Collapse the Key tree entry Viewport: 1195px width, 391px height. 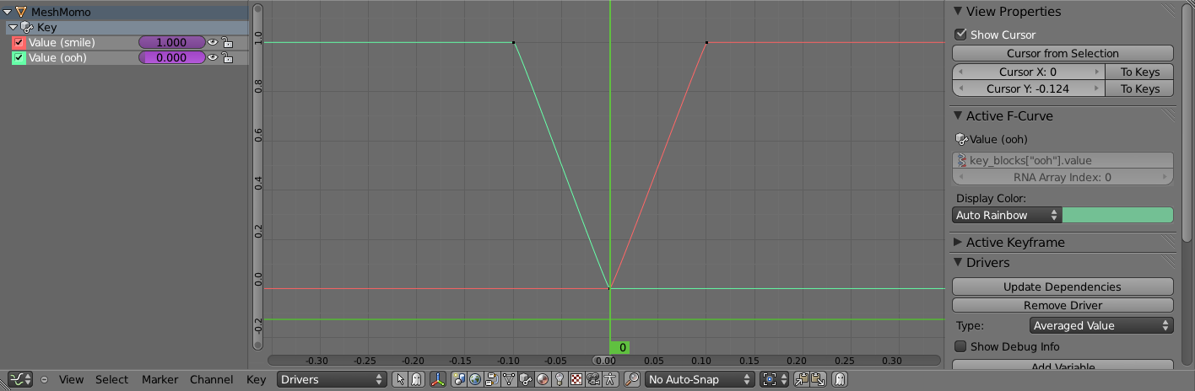point(14,28)
